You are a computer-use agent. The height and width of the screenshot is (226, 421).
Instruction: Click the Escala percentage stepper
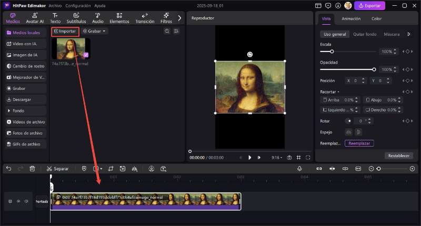[x=395, y=52]
